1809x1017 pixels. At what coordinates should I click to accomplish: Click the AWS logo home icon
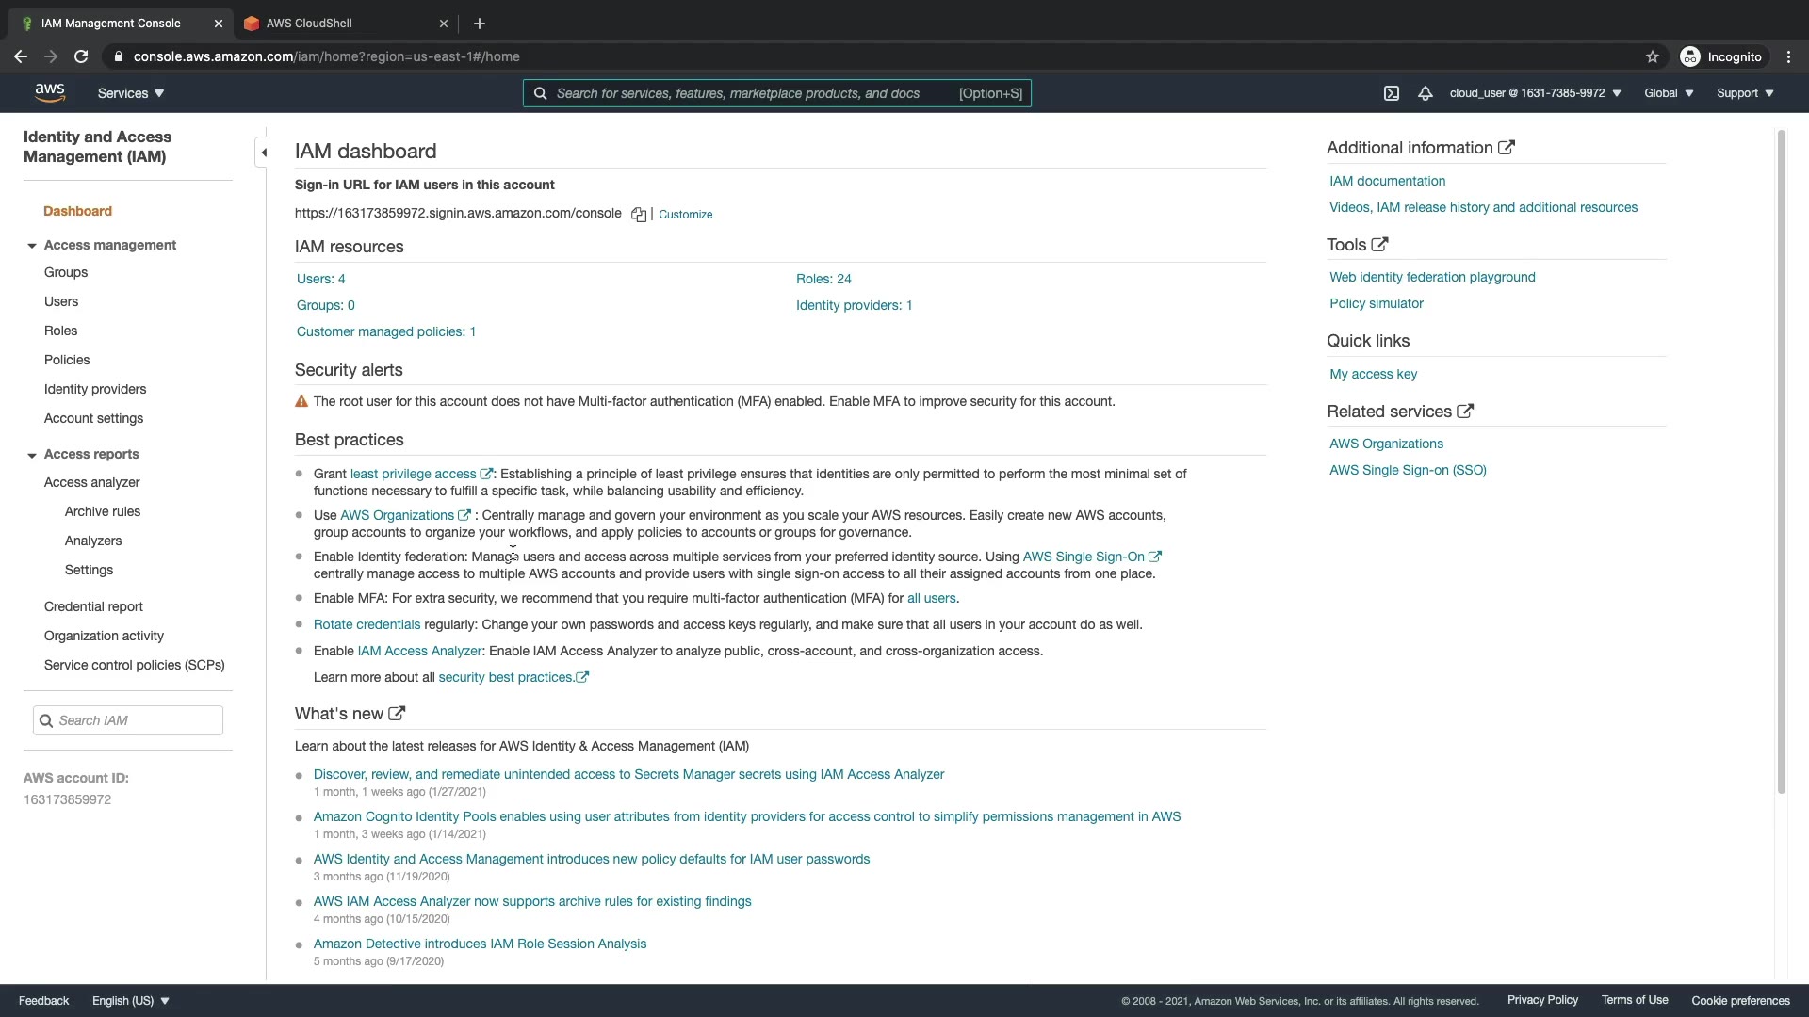click(x=50, y=92)
